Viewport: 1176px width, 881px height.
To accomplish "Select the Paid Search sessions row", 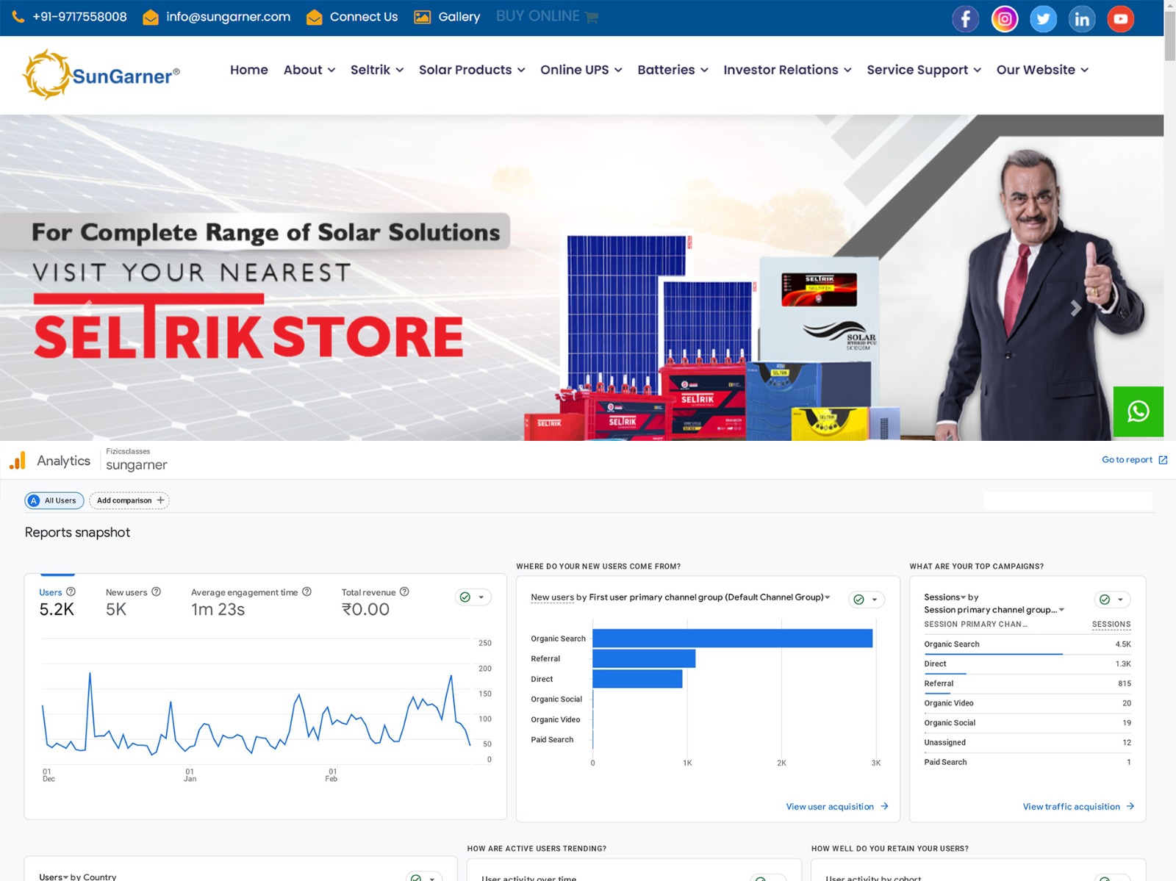I will (x=1028, y=762).
